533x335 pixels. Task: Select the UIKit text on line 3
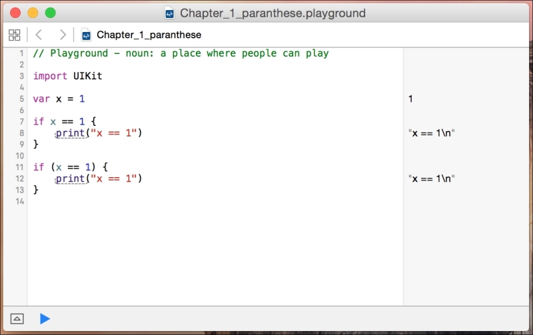click(88, 76)
